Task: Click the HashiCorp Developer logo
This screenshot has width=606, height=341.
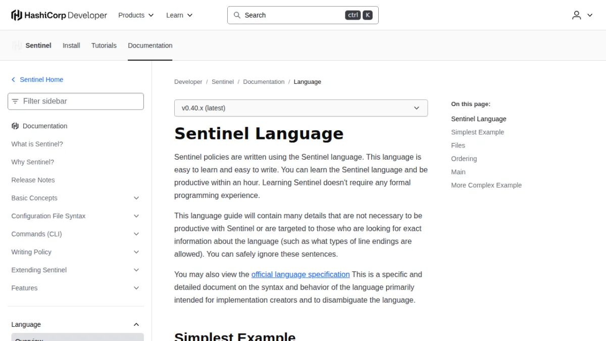Action: (x=59, y=15)
